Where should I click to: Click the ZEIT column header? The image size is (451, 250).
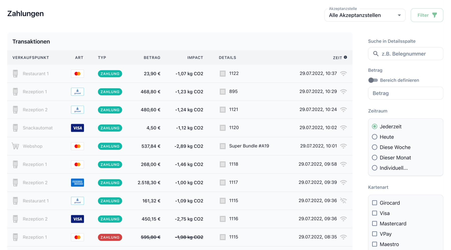[337, 58]
